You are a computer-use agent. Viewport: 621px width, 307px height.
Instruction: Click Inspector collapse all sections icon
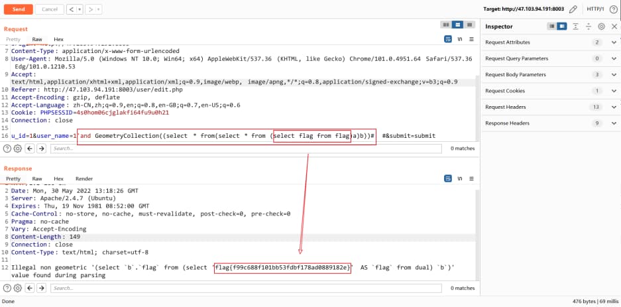(x=589, y=27)
